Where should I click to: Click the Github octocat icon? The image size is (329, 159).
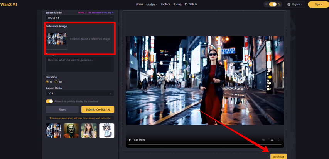pos(186,4)
